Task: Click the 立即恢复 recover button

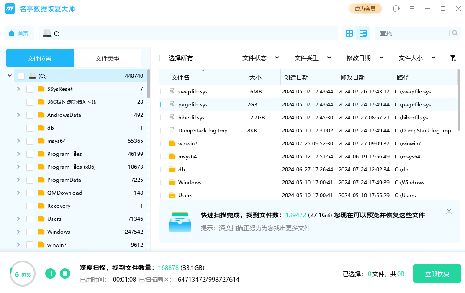Action: click(x=437, y=274)
